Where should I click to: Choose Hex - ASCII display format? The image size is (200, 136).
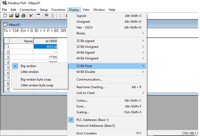pyautogui.click(x=84, y=27)
